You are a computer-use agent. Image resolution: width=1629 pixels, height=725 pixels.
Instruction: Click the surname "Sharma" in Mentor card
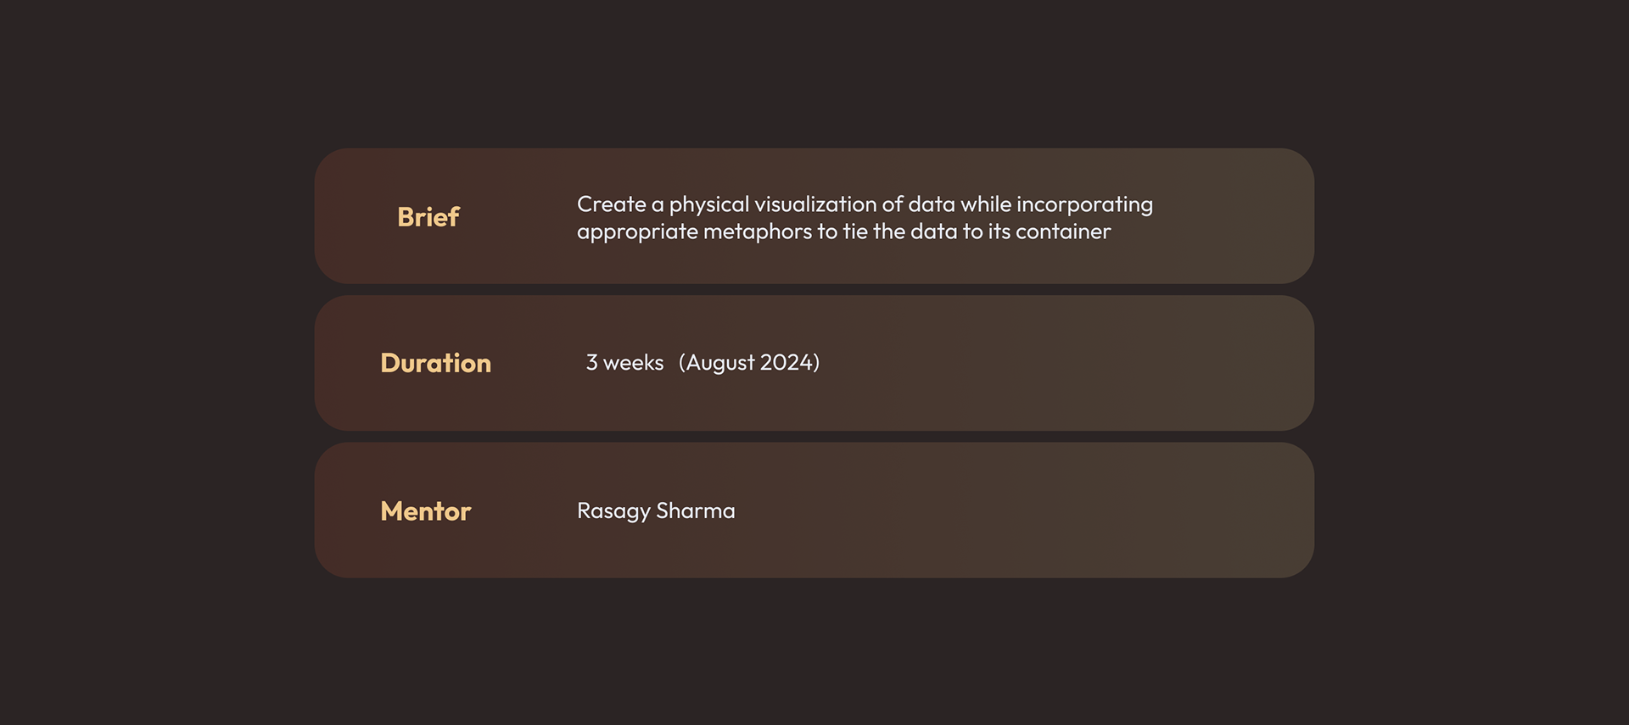696,510
